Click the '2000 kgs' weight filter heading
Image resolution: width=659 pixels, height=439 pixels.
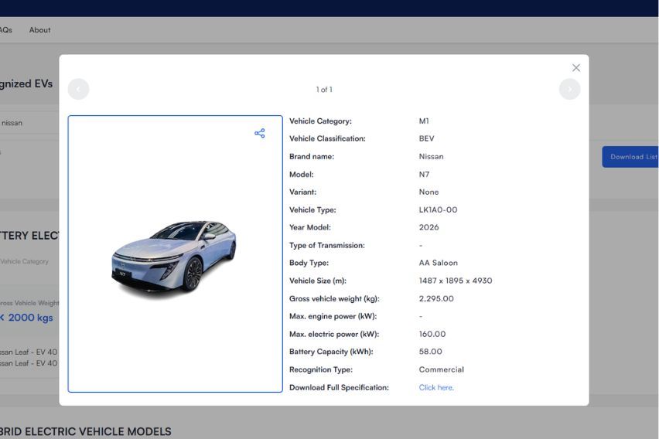coord(28,318)
